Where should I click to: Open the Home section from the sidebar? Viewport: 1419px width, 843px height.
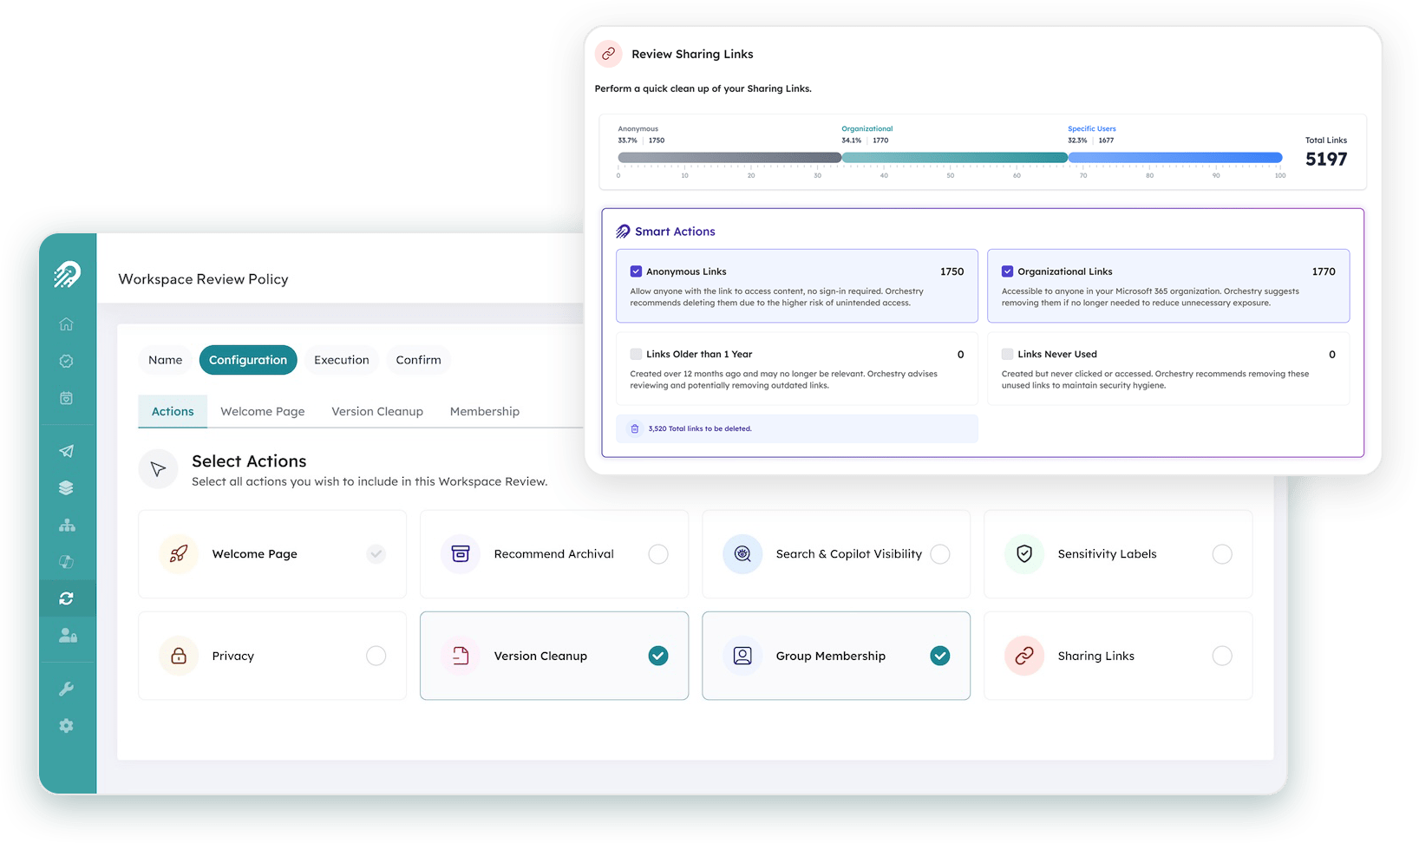66,323
